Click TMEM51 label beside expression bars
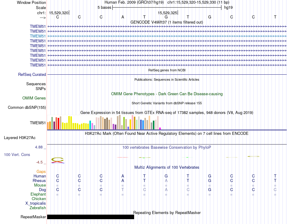 pyautogui.click(x=38, y=123)
